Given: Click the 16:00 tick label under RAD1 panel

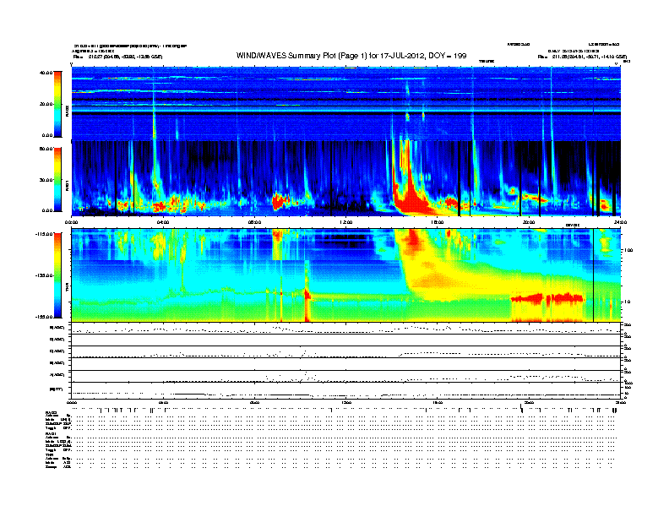Looking at the screenshot, I should 438,222.
